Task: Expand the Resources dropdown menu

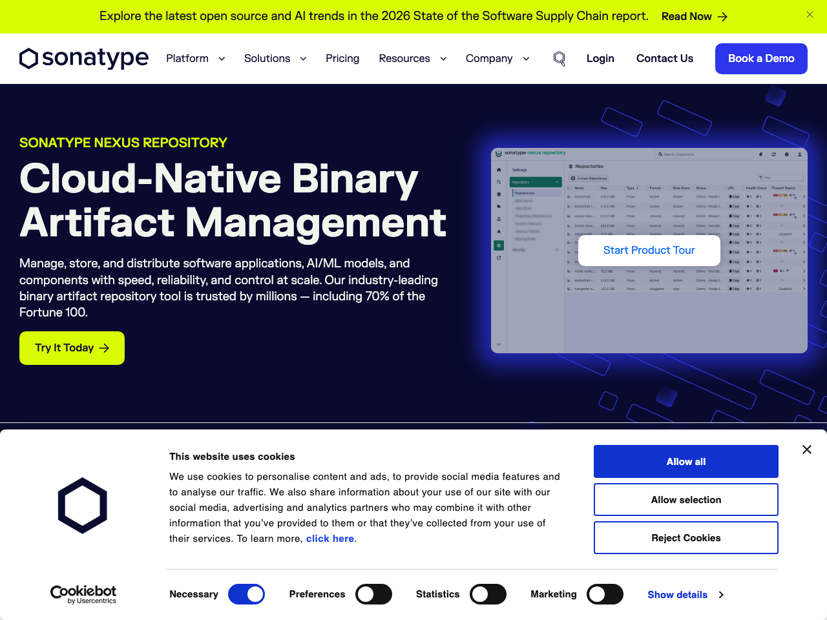Action: (x=412, y=59)
